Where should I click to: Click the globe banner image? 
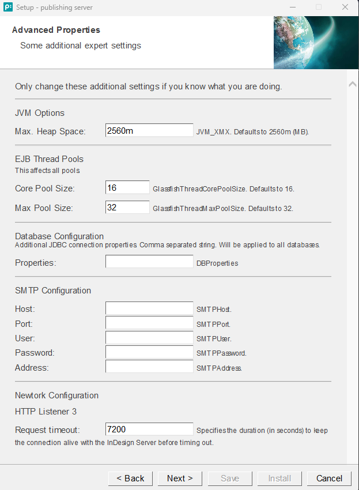(x=316, y=43)
